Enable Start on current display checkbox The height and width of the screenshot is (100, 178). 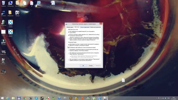pos(69,50)
